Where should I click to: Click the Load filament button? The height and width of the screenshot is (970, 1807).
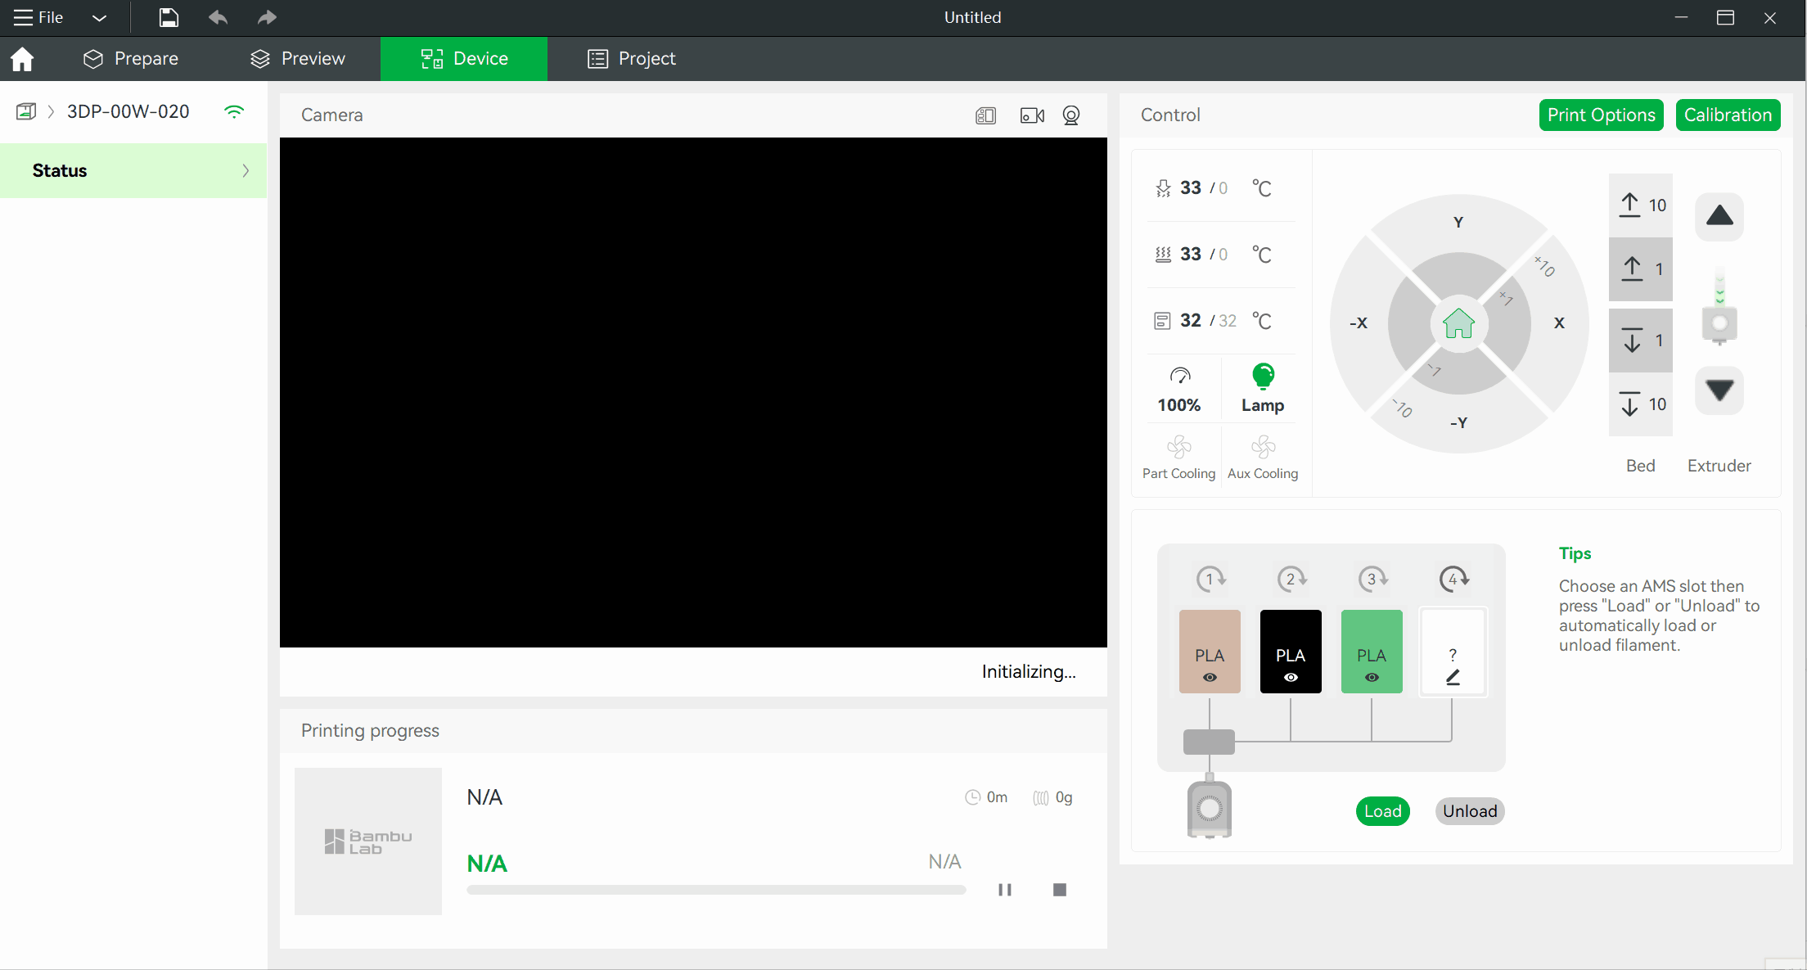click(1381, 811)
